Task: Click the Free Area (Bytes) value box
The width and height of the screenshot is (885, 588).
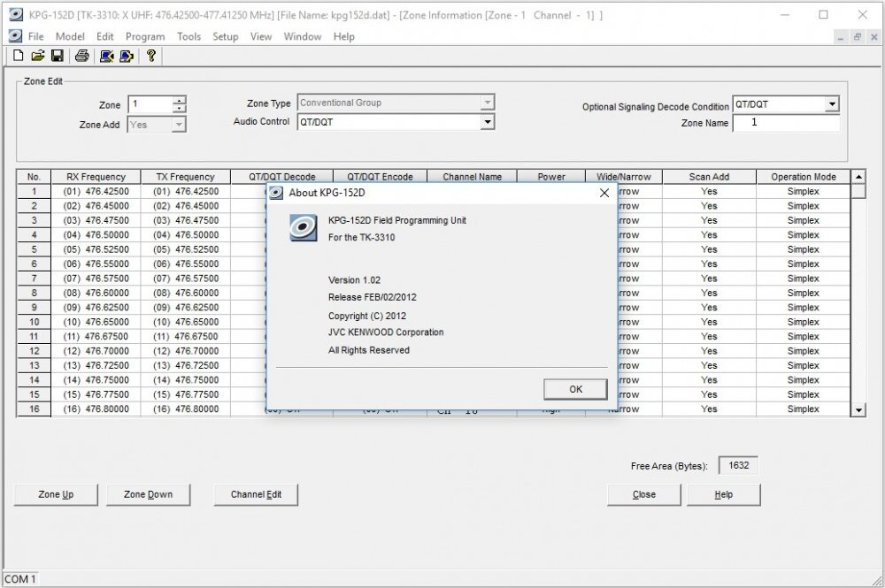Action: point(738,466)
